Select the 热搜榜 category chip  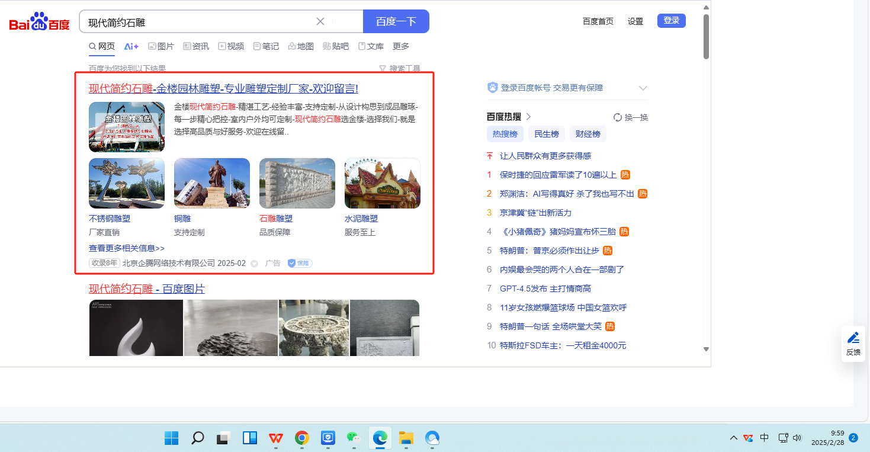click(x=505, y=134)
